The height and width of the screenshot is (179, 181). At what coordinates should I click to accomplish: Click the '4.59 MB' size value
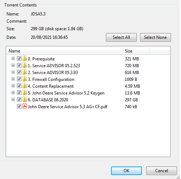tap(132, 86)
